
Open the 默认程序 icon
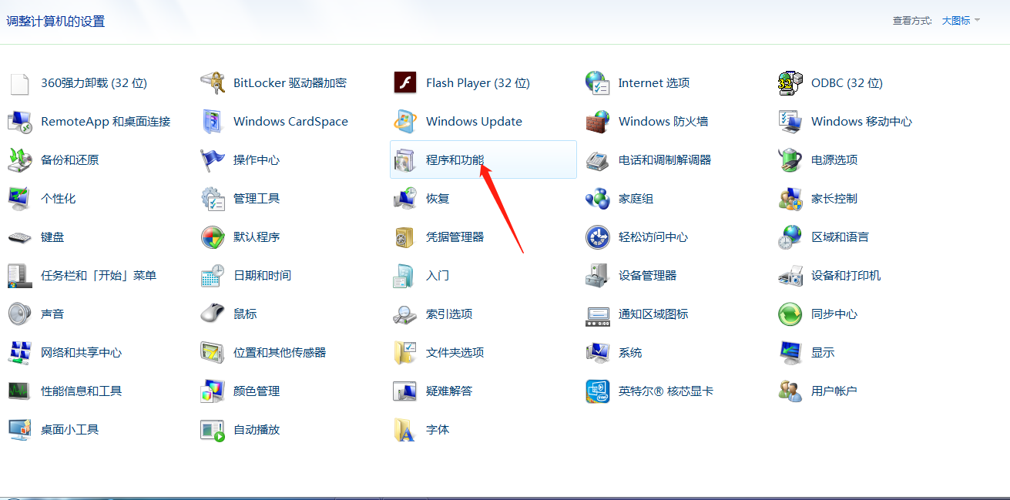(x=213, y=237)
